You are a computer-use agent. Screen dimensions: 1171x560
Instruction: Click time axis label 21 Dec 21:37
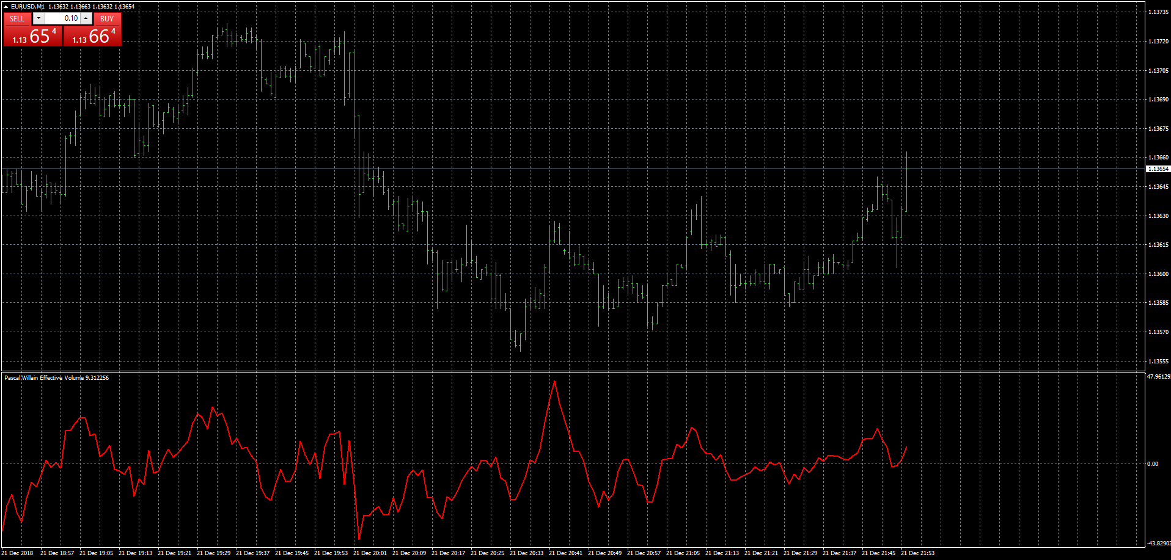tap(839, 553)
